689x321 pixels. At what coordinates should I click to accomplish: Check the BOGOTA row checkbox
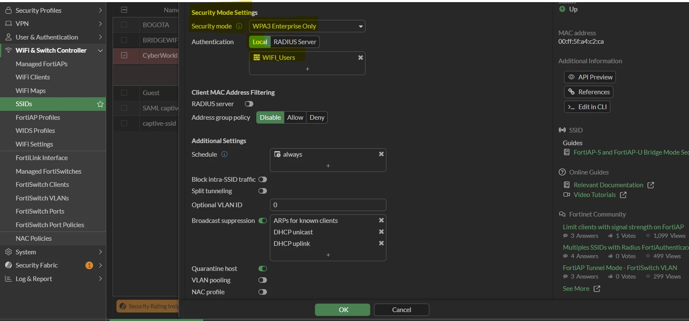coord(124,25)
